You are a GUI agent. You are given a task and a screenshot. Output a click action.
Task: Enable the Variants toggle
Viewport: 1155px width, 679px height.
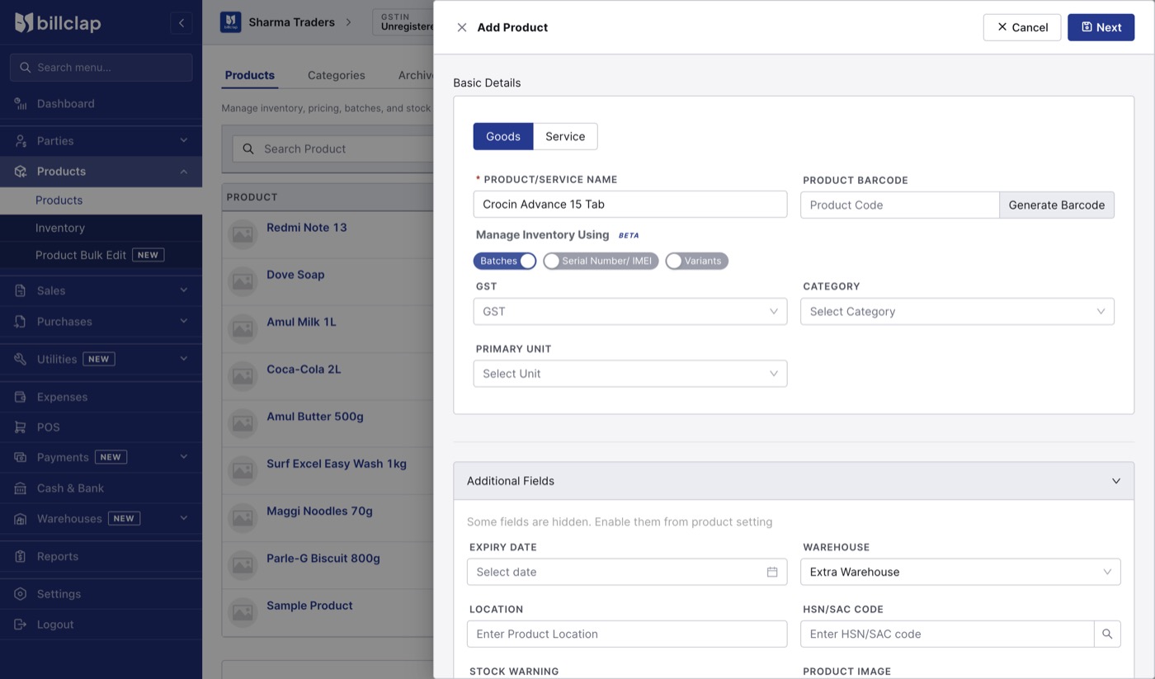pos(696,261)
